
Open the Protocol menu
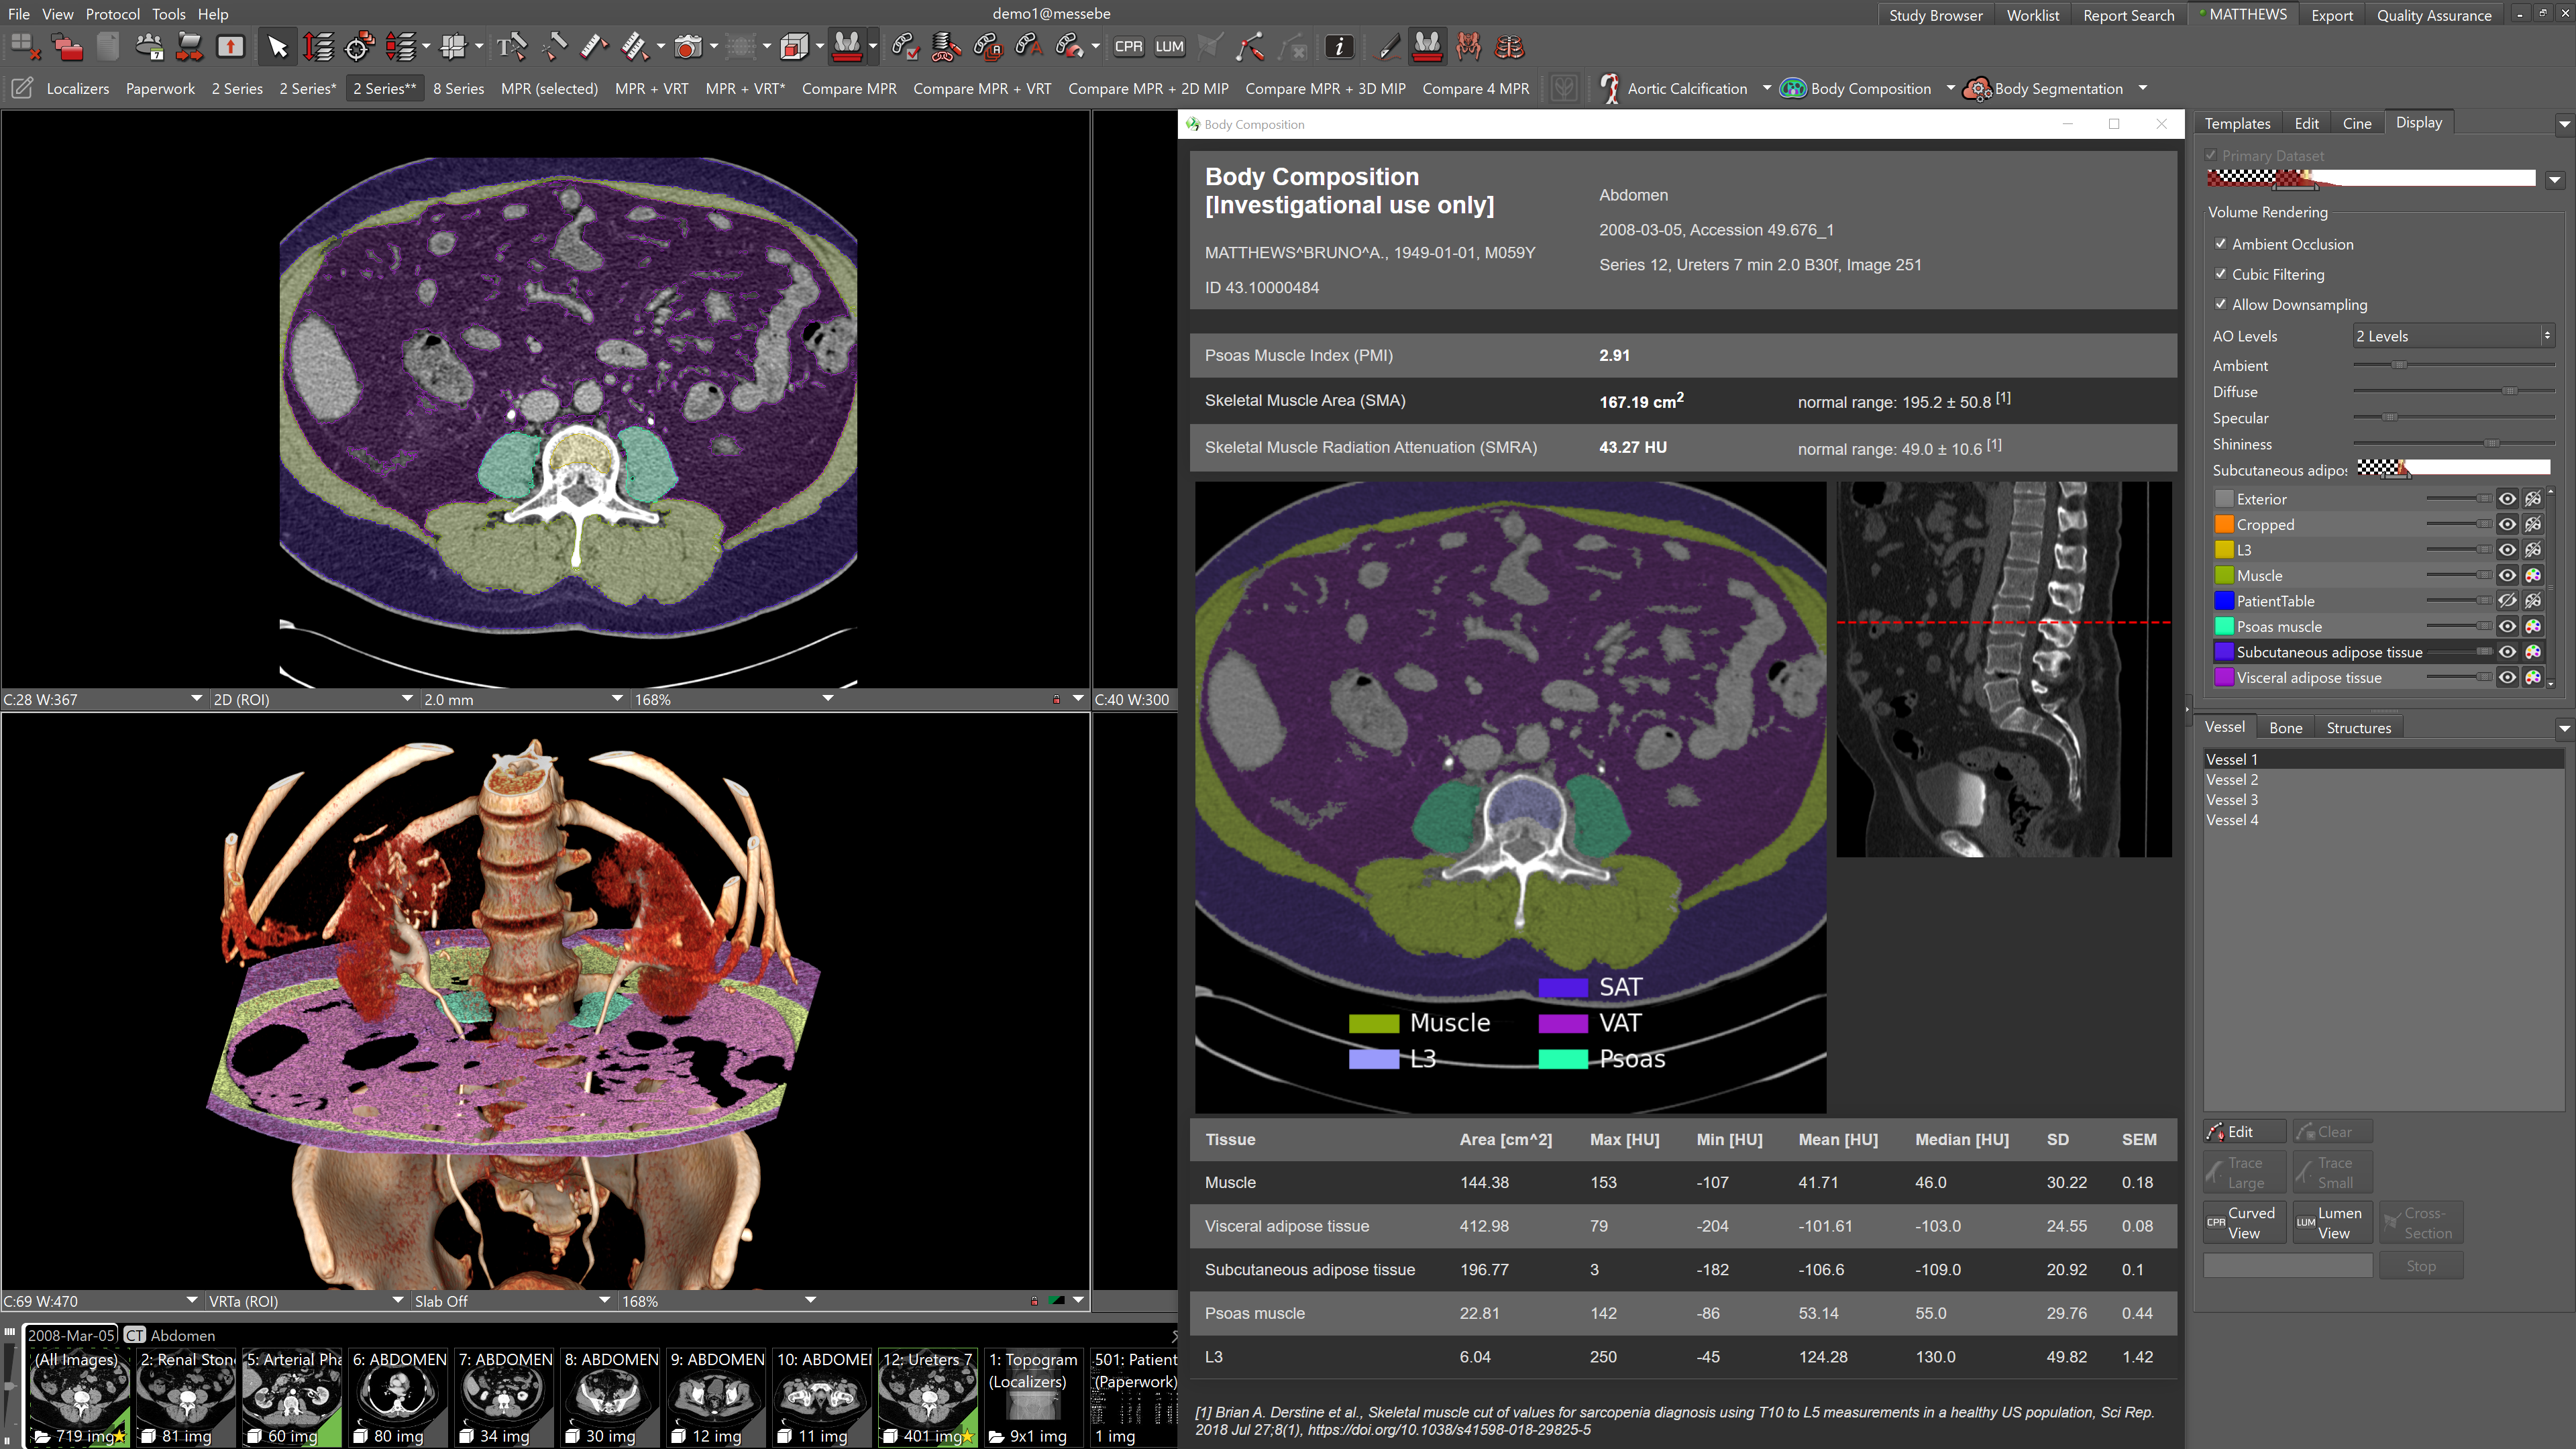[112, 14]
